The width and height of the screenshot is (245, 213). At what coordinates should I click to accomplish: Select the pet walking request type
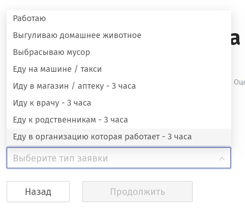tap(77, 35)
